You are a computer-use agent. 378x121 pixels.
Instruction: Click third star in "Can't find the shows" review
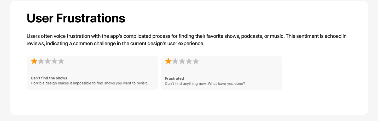coord(48,62)
